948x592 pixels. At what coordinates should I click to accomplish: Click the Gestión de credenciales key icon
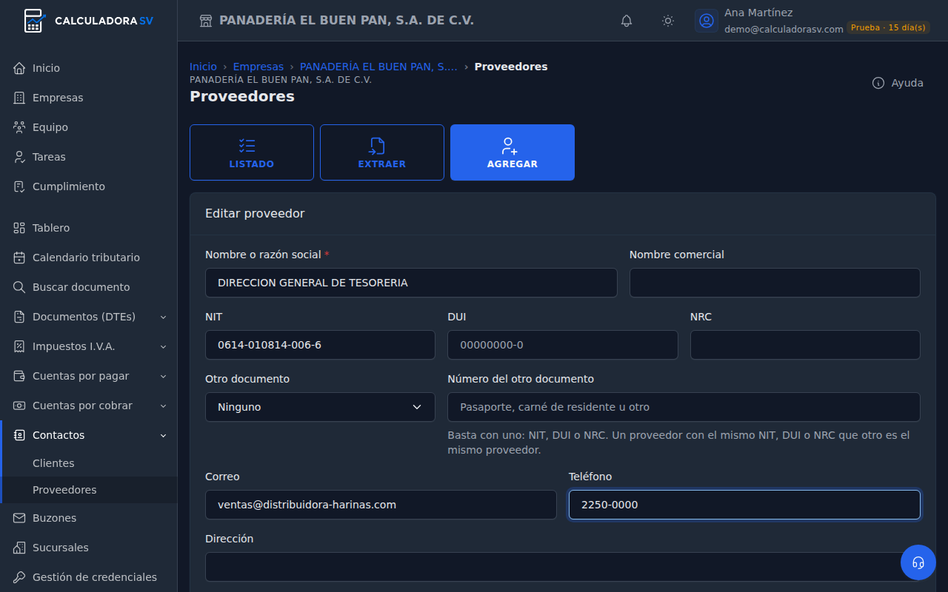(19, 577)
